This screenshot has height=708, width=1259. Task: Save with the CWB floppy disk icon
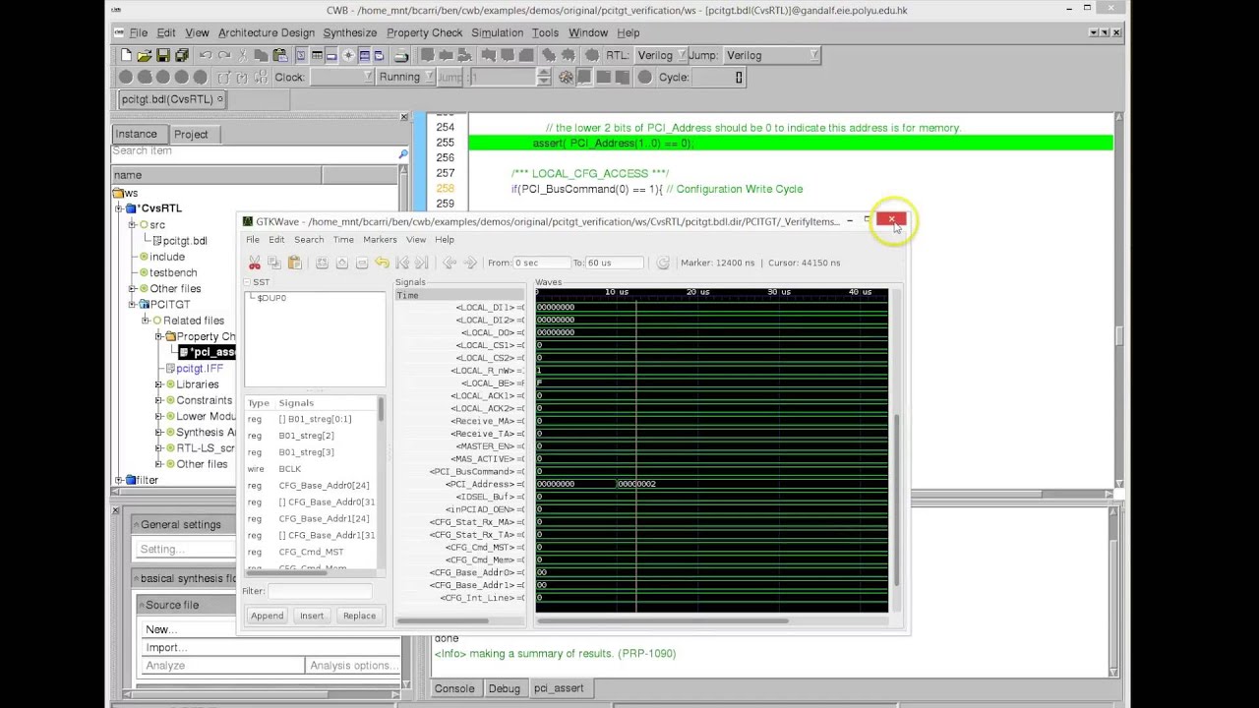coord(163,55)
